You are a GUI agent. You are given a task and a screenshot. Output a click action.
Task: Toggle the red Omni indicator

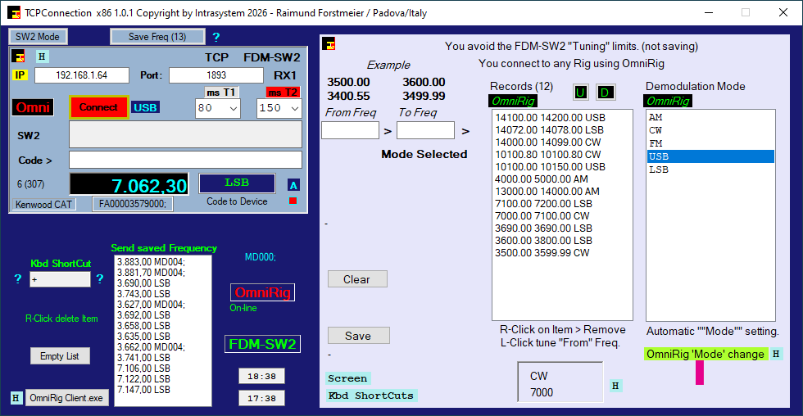(x=33, y=108)
